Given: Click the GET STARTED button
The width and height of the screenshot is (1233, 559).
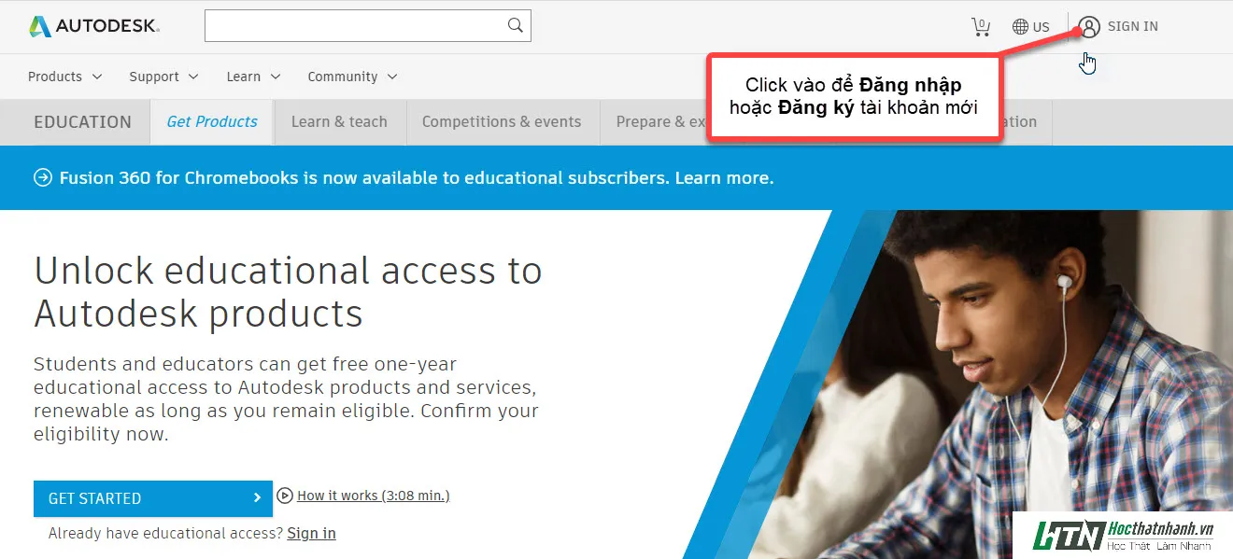Looking at the screenshot, I should (x=153, y=498).
